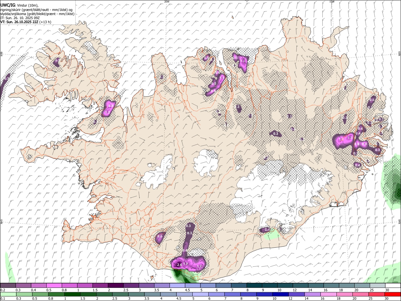401x301 pixels.
Task: Pick the lavender 4 swatch in the snow scale
Action: 177,286
